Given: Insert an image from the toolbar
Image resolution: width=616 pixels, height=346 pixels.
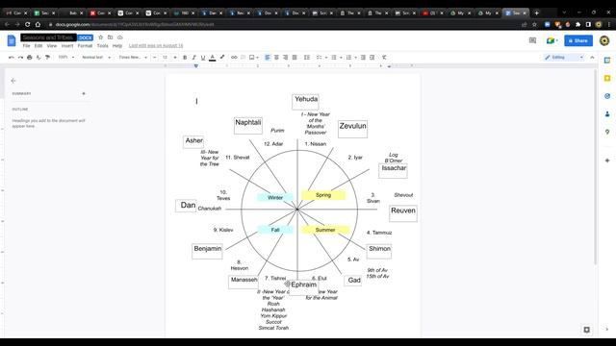Looking at the screenshot, I should click(x=252, y=58).
